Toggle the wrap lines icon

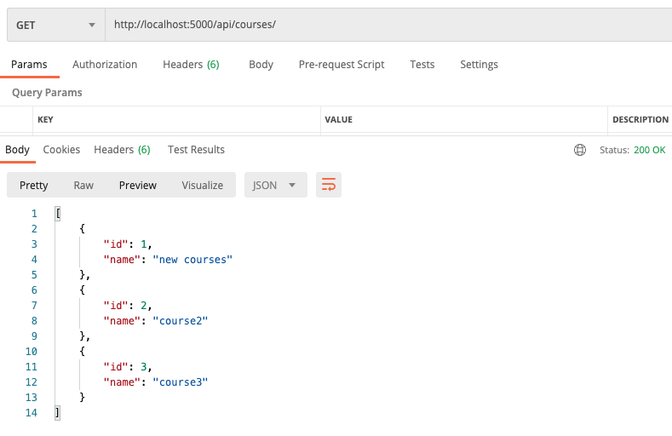click(x=329, y=185)
